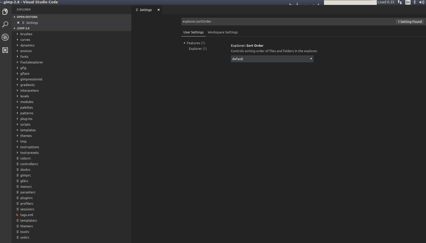The width and height of the screenshot is (426, 243).
Task: Collapse the .GIMP-2.8 folder section
Action: 72,28
